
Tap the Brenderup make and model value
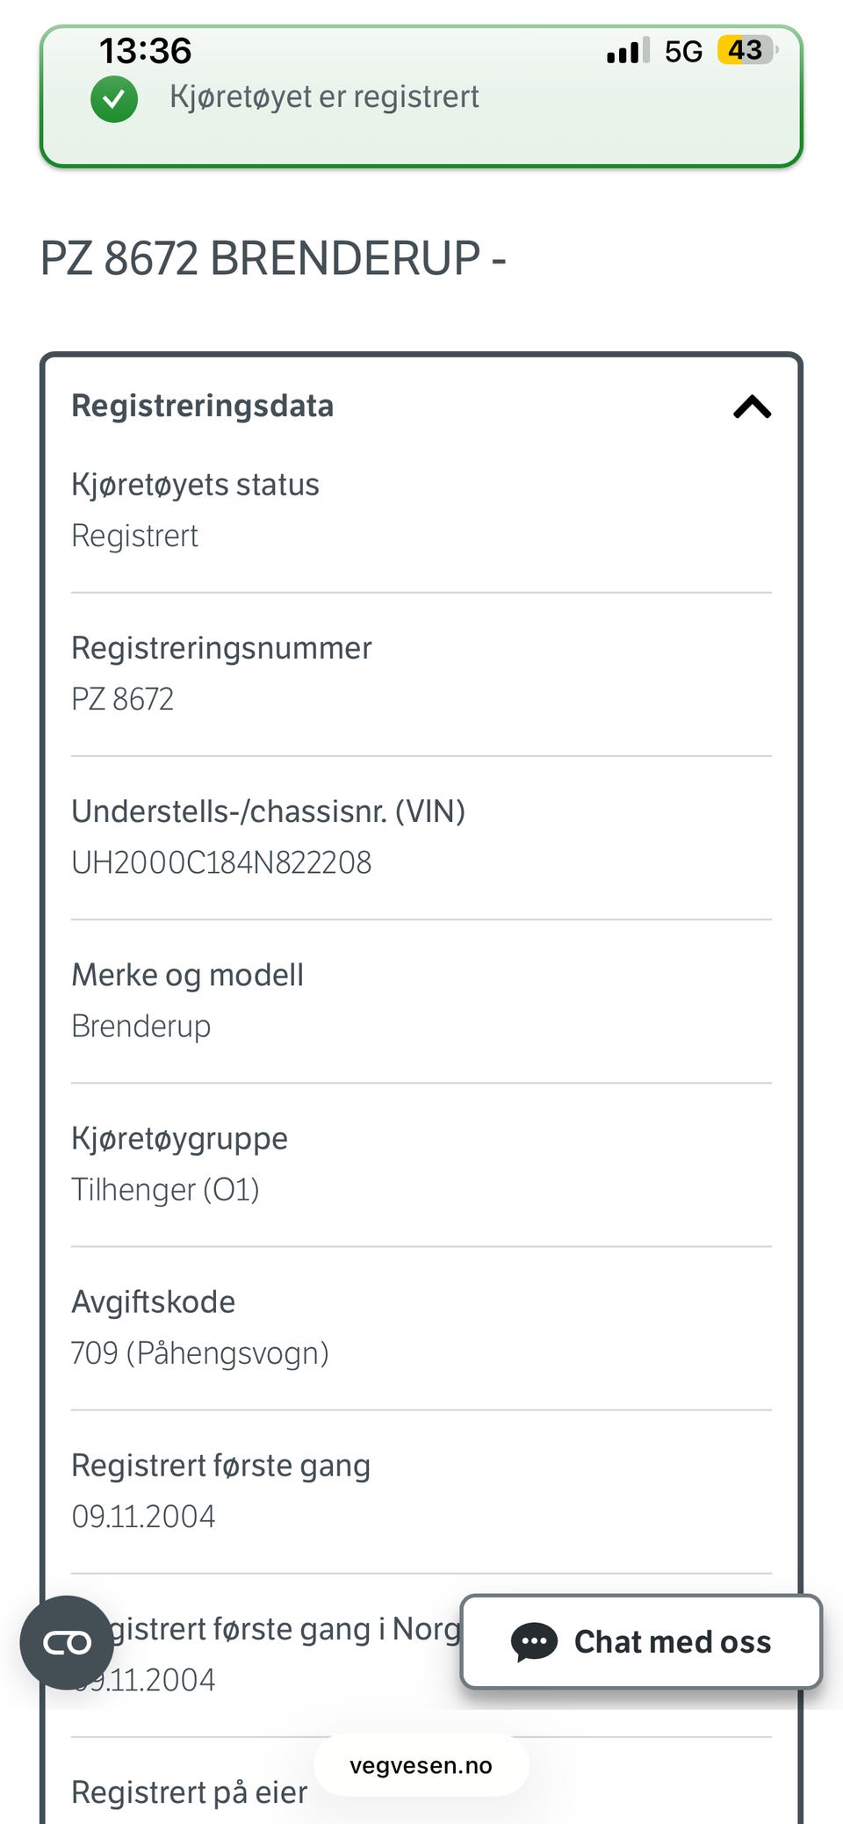pyautogui.click(x=141, y=1027)
